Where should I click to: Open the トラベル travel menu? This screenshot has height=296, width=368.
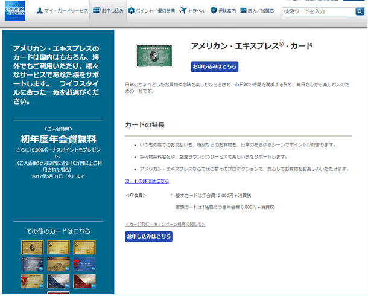tap(192, 11)
